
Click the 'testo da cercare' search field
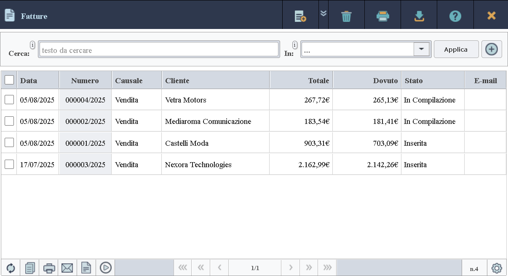click(158, 50)
